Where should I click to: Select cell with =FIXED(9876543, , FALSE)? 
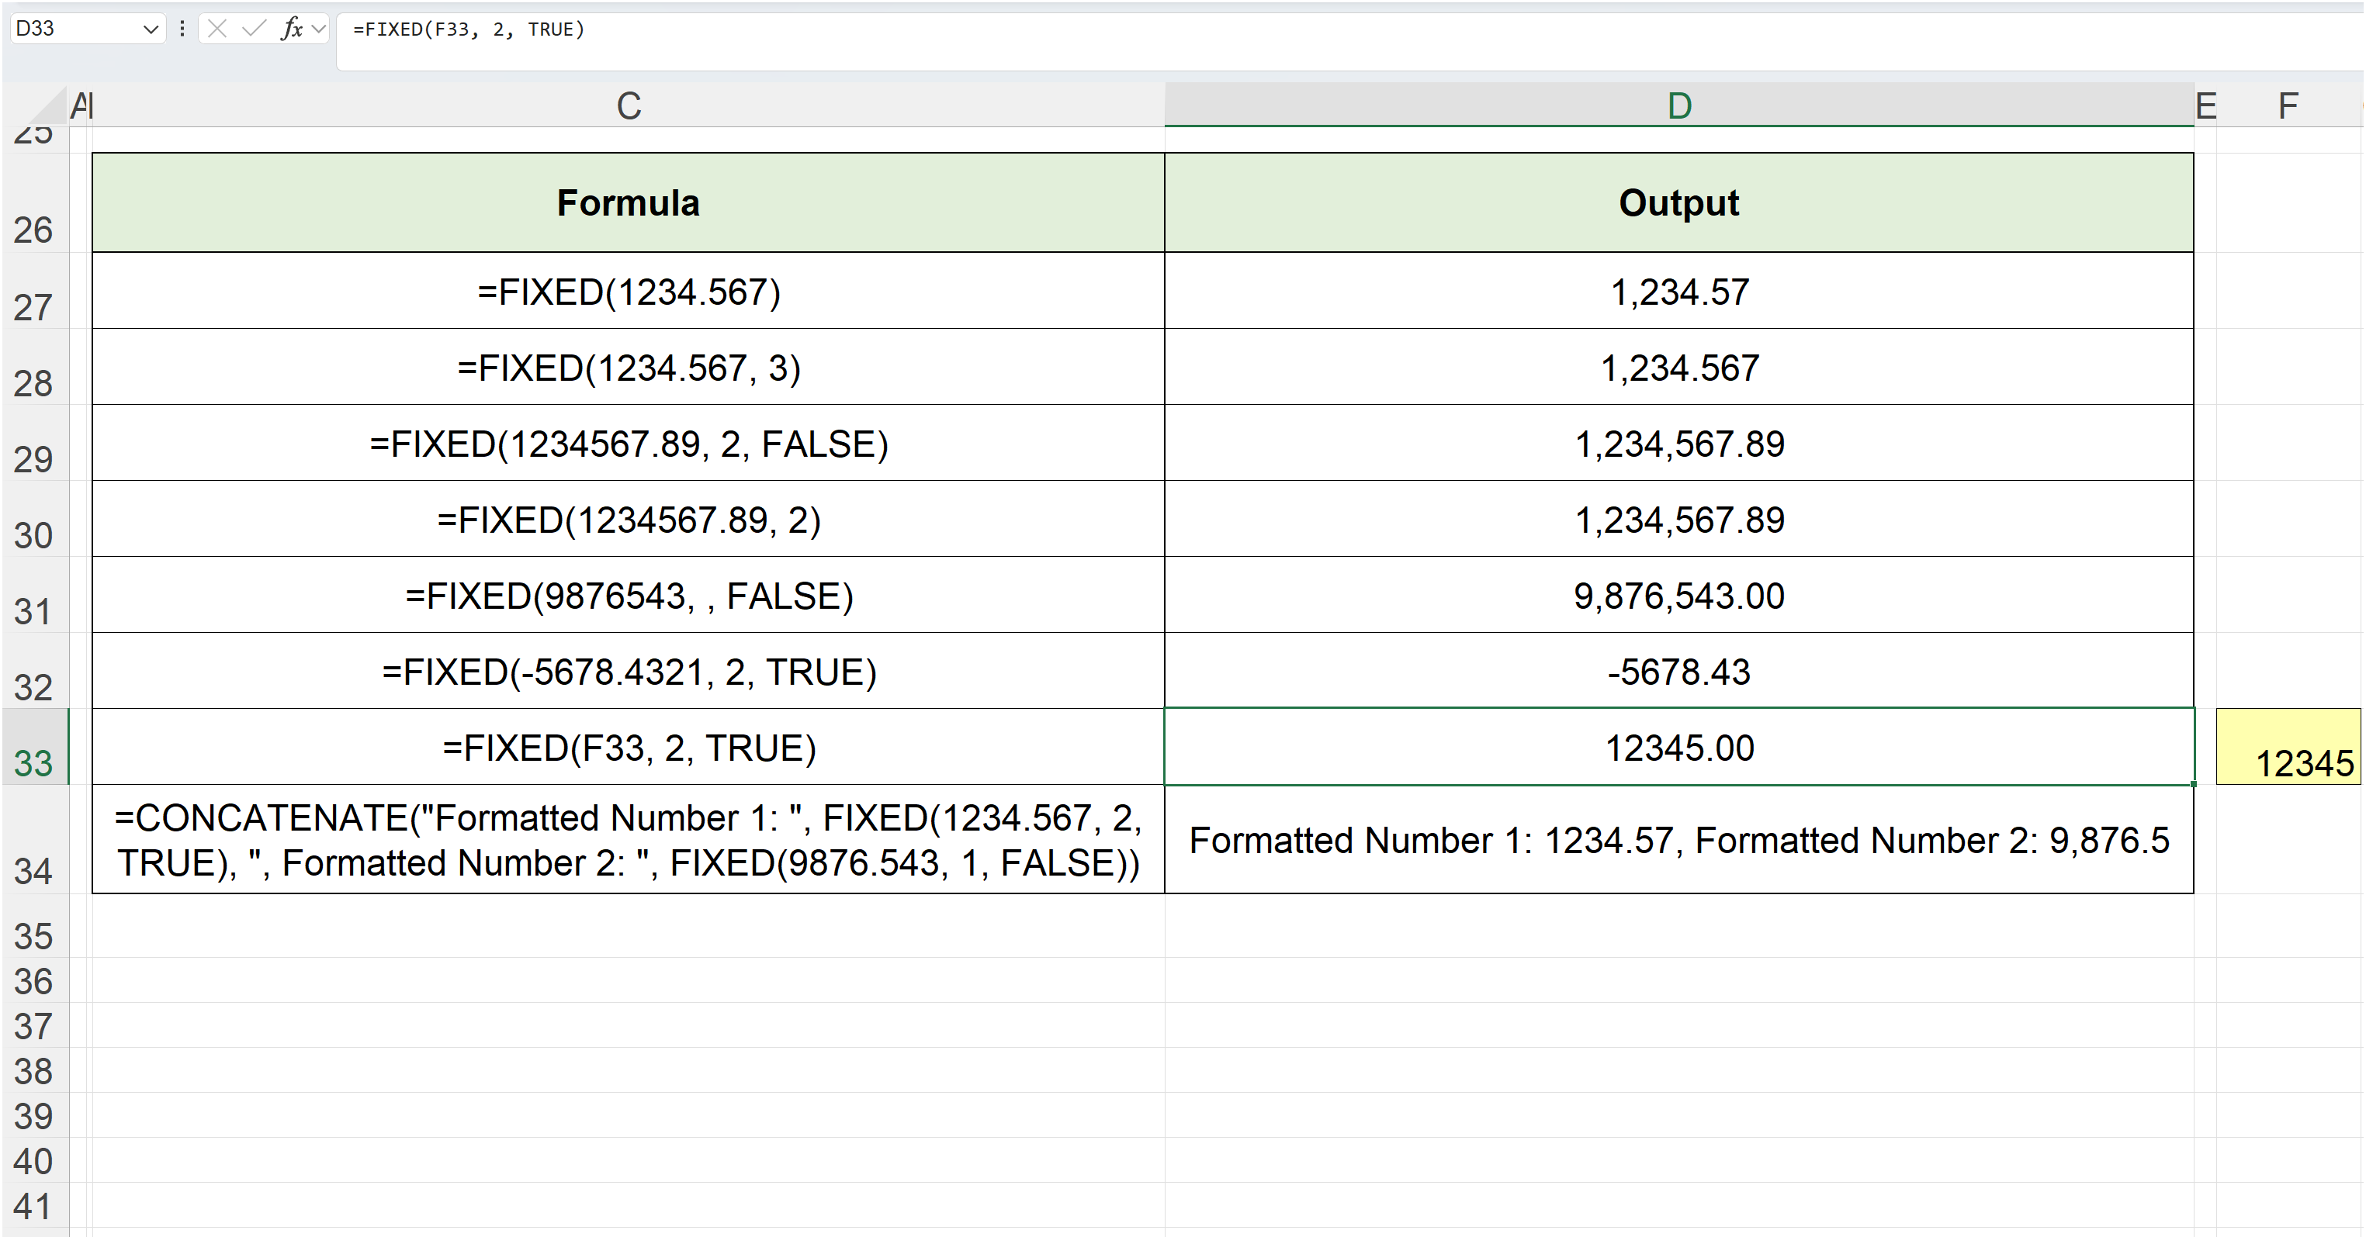pyautogui.click(x=629, y=596)
